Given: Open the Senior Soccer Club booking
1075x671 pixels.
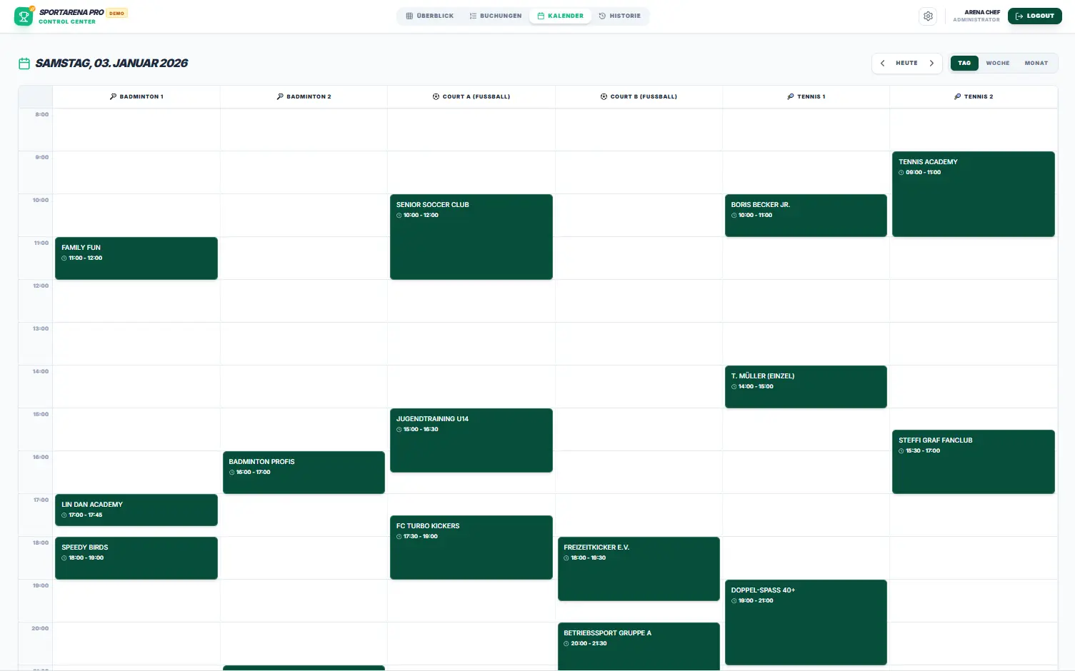Looking at the screenshot, I should coord(471,236).
